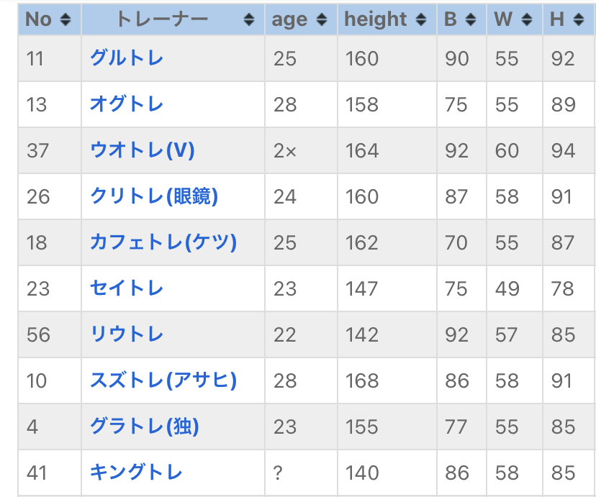Click the W column sort arrows
Viewport: 596px width, 497px height.
click(x=527, y=20)
